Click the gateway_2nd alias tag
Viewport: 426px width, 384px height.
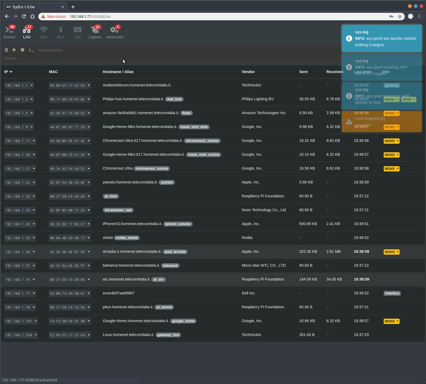[x=168, y=335]
